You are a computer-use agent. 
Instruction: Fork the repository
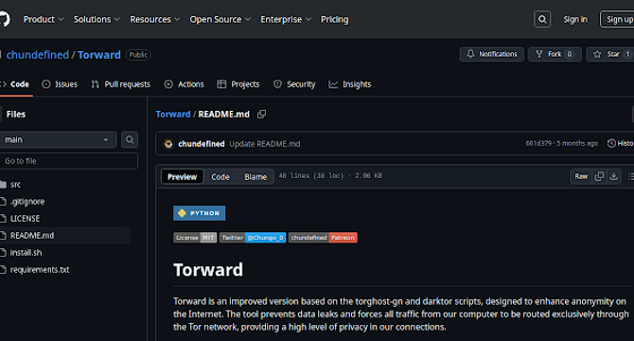tap(555, 54)
